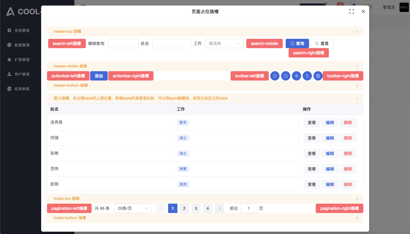Open 框架教程 in the sidebar menu
This screenshot has width=410, height=234.
(22, 89)
